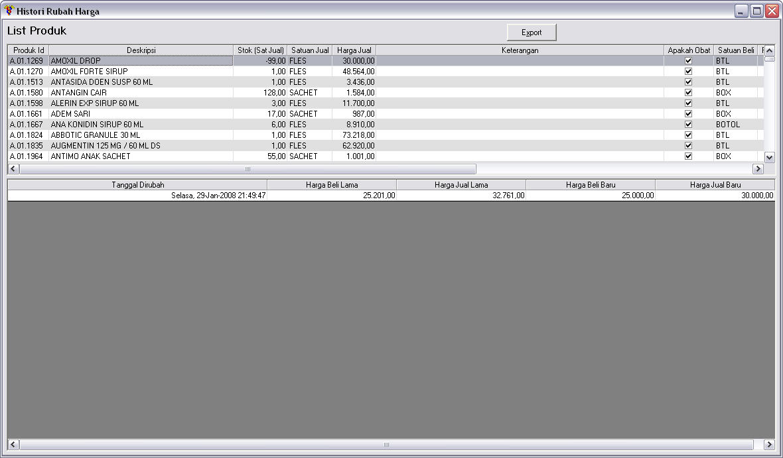Select the AMOXIL DROP description cell
This screenshot has height=458, width=783.
[x=141, y=61]
